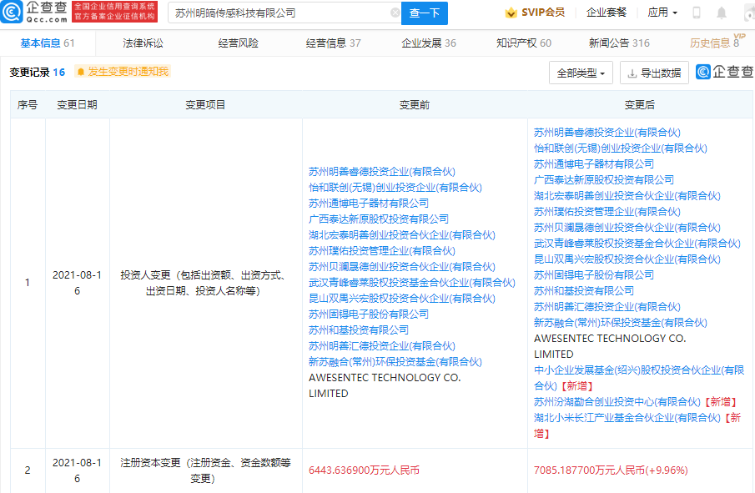Open the 企业套餐 dropdown options

(607, 13)
